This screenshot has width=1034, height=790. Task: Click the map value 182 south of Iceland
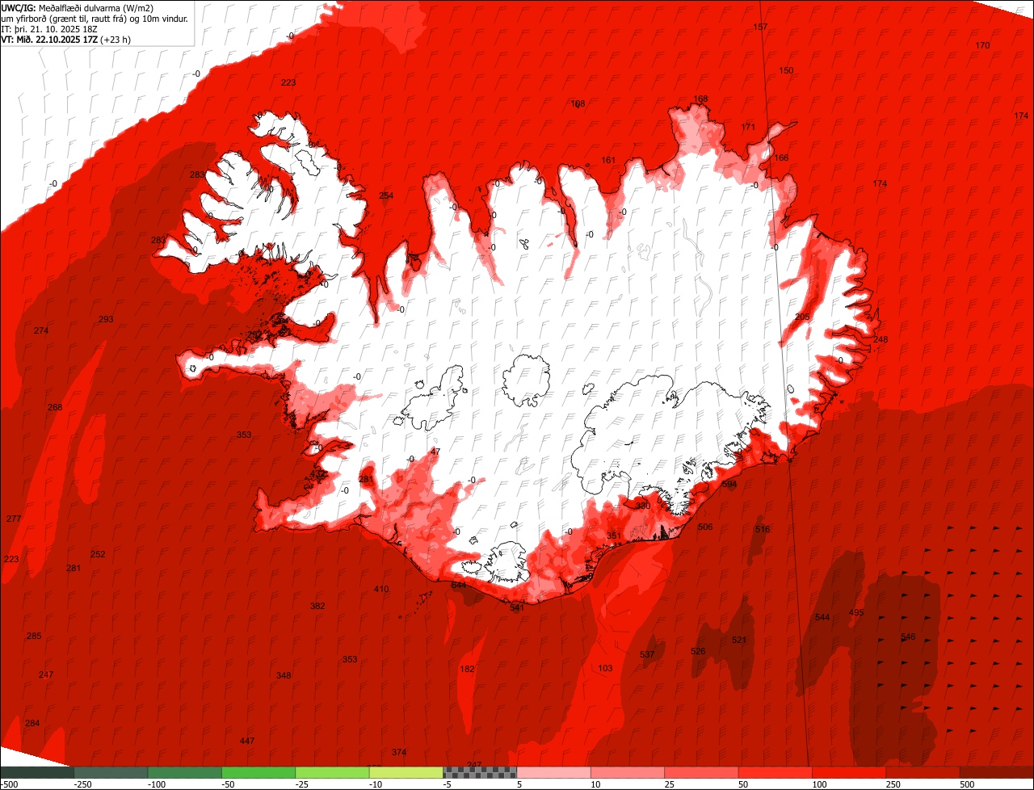click(467, 669)
